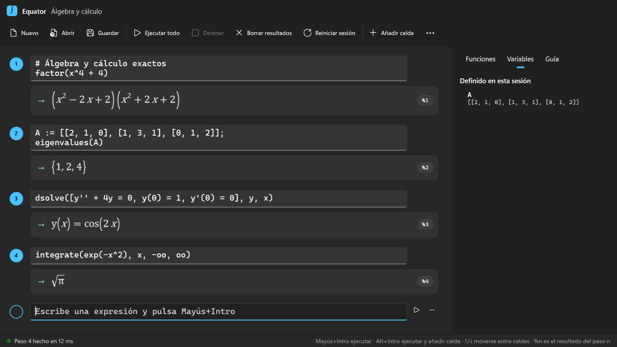This screenshot has height=347, width=617.
Task: Switch to the Funciones tab
Action: pos(480,59)
